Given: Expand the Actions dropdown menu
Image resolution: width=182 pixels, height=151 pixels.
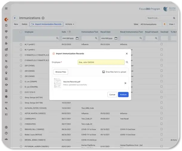Looking at the screenshot, I should 70,24.
